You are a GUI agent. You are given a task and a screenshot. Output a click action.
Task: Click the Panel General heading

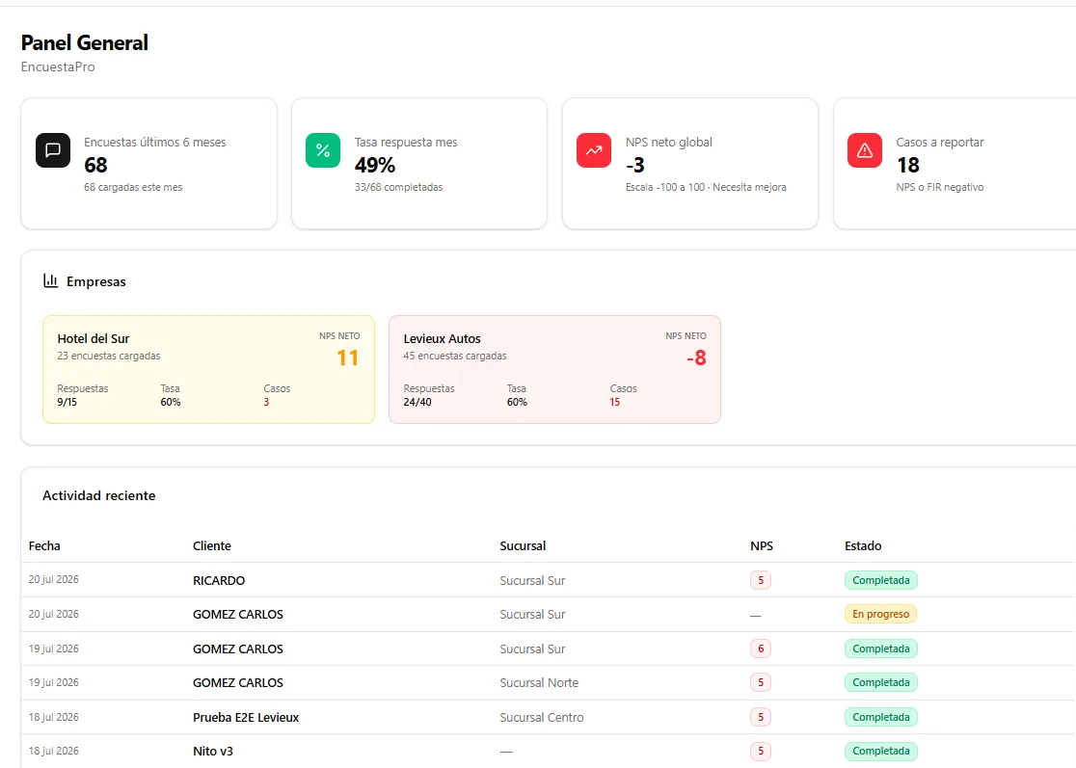[x=85, y=42]
